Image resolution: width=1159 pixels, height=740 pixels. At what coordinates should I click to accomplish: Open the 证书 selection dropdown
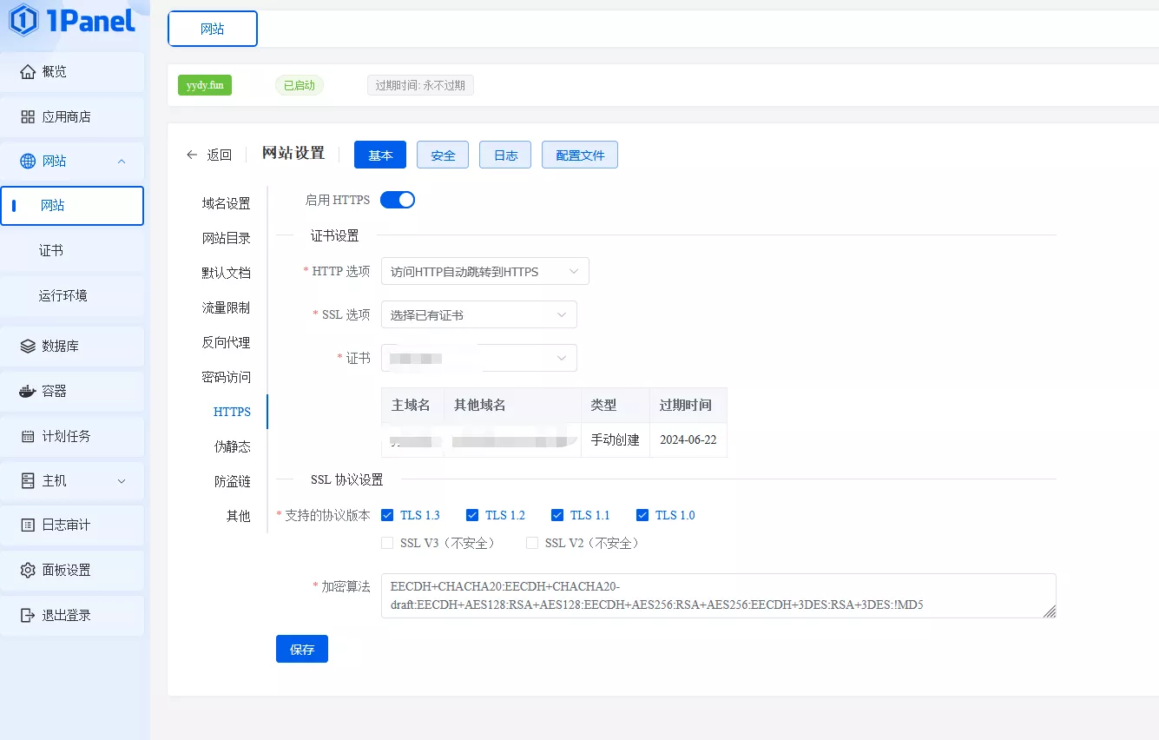tap(479, 358)
